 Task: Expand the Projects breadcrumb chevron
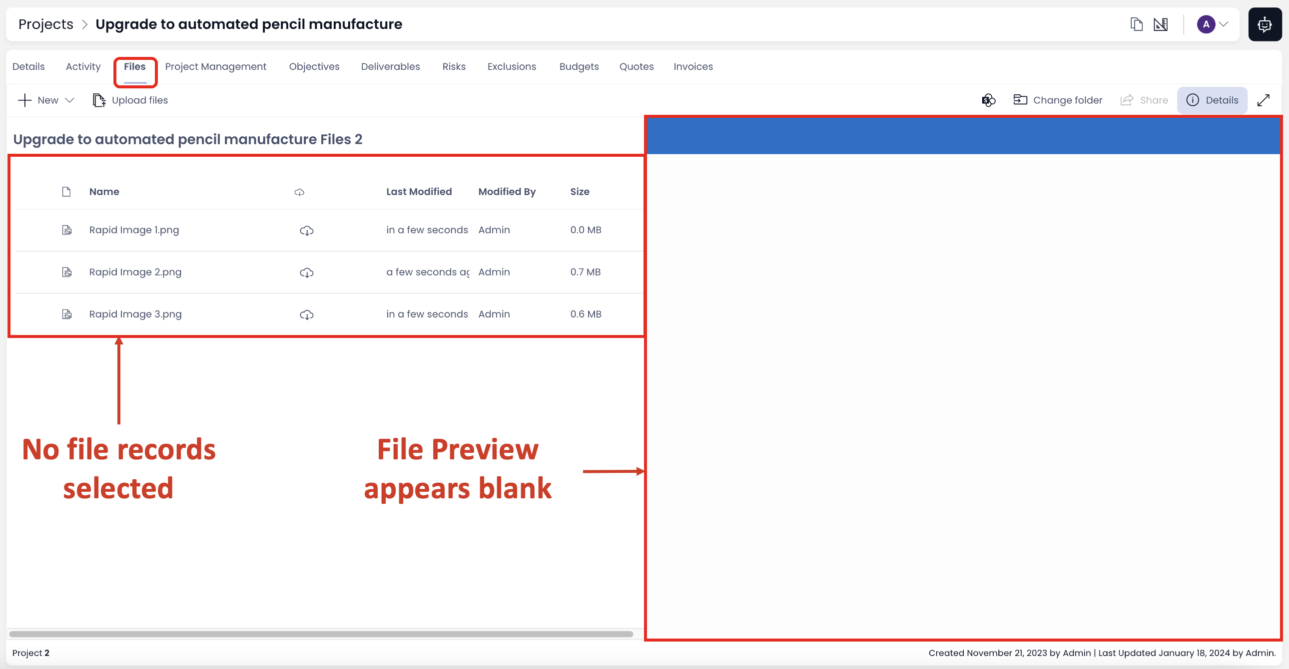(x=85, y=24)
